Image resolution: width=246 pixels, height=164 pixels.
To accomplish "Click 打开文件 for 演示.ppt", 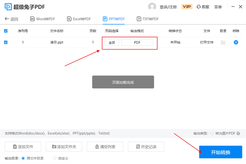I will (x=207, y=42).
